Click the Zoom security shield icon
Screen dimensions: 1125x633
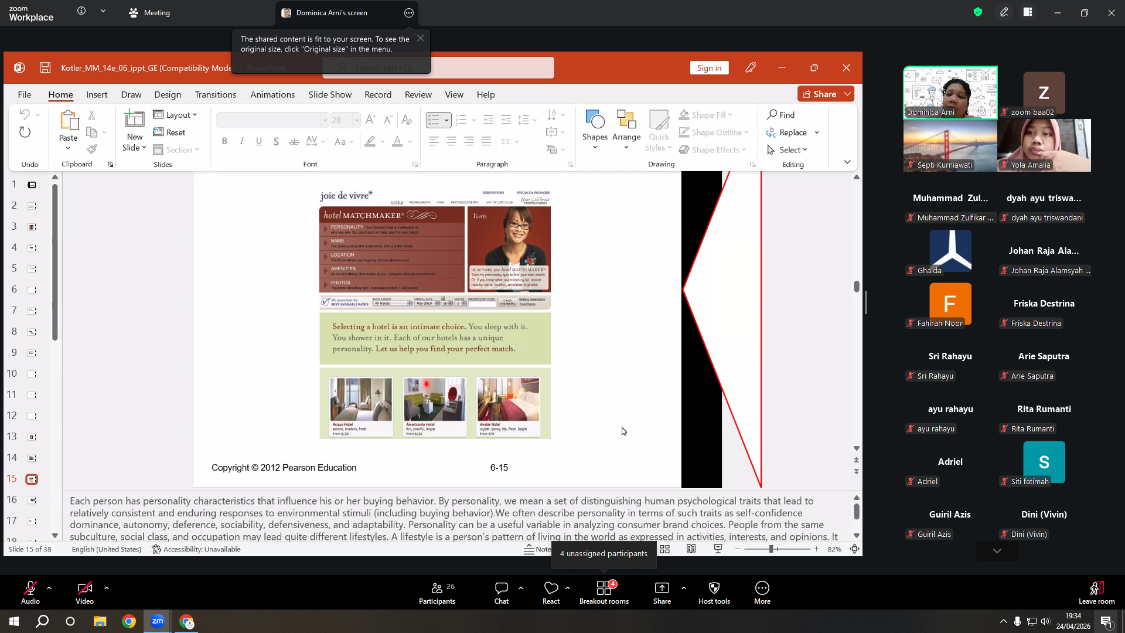pyautogui.click(x=978, y=12)
